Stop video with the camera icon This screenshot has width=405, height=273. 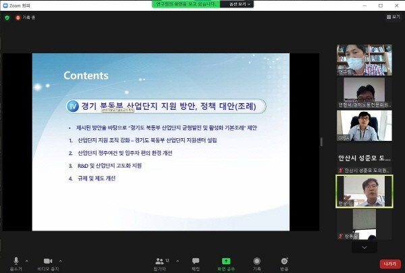click(48, 261)
